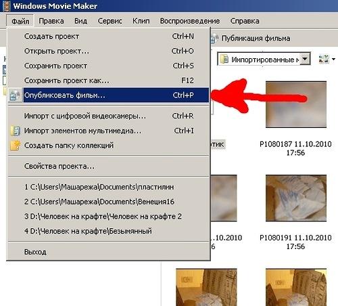Viewport: 338px width, 306px height.
Task: Open recent project Безымянный
Action: click(109, 232)
